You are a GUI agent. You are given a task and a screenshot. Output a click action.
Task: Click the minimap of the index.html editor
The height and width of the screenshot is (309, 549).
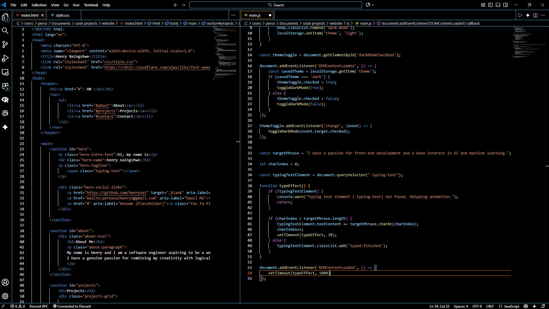point(224,53)
